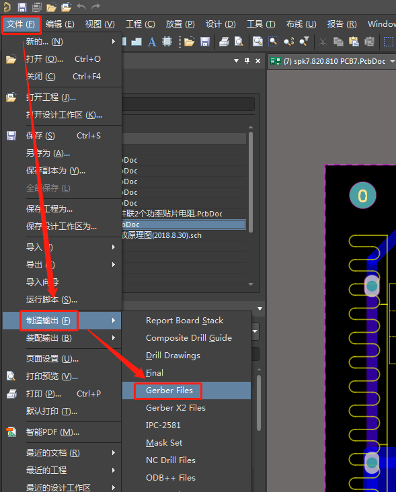The height and width of the screenshot is (492, 396).
Task: Open the 工程 (C) menu
Action: (141, 24)
